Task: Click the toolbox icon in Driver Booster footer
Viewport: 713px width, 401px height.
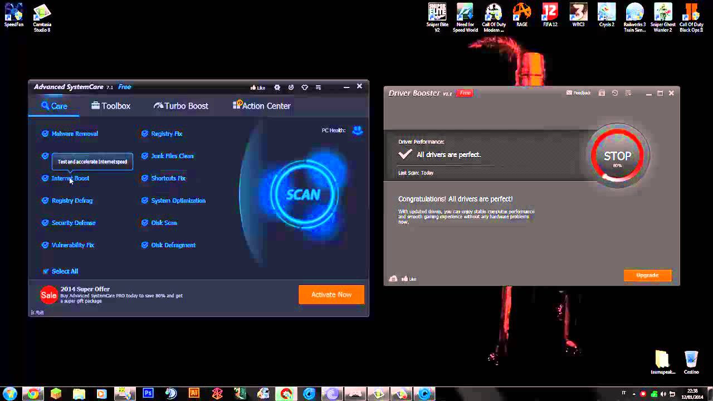Action: (393, 278)
